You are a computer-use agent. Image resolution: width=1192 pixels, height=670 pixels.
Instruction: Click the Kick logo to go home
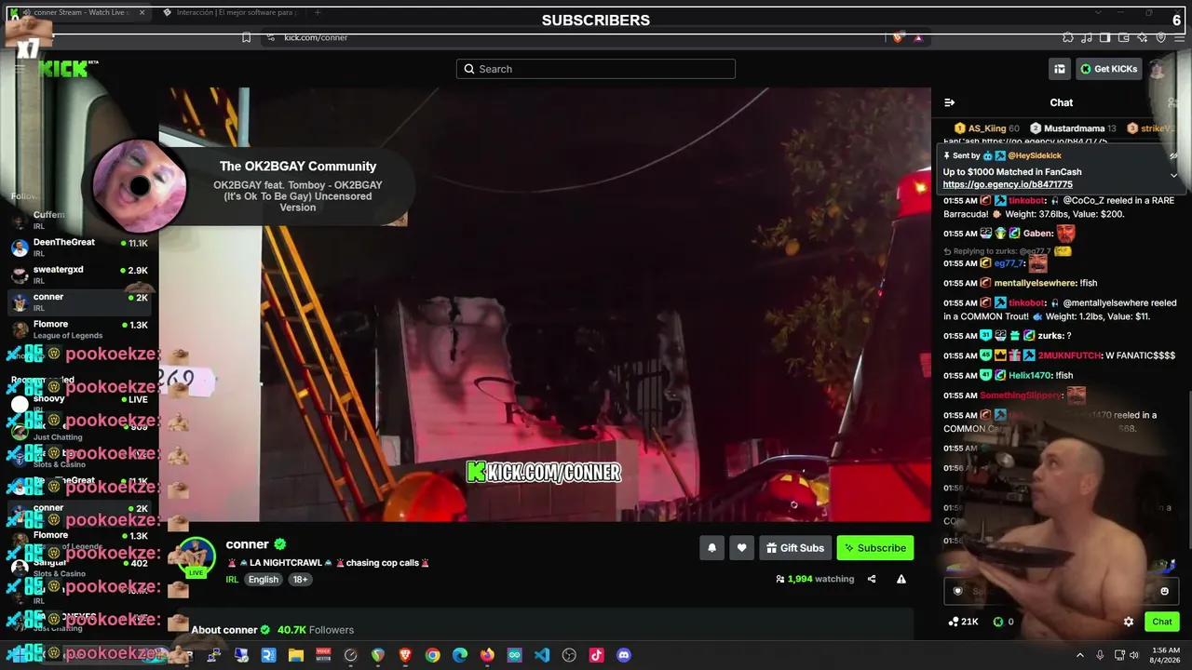(65, 68)
